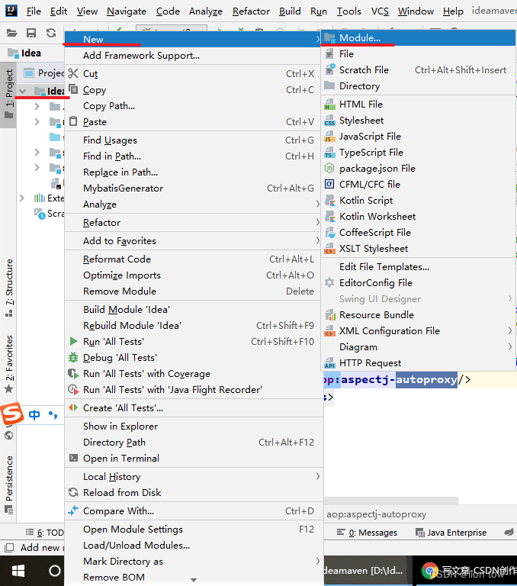Open the File menu
The image size is (517, 586).
tap(34, 11)
